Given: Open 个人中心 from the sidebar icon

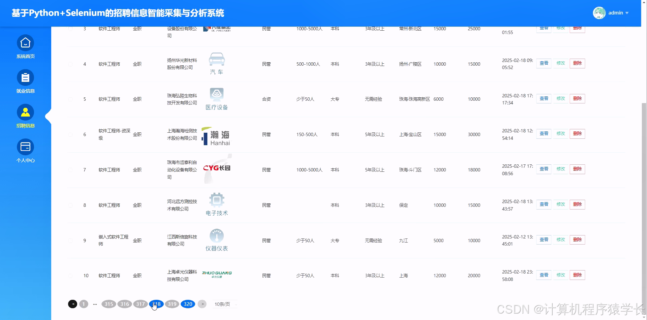Looking at the screenshot, I should [x=25, y=147].
